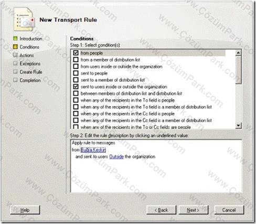
Task: Click the green Introduction step indicator
Action: click(15, 38)
